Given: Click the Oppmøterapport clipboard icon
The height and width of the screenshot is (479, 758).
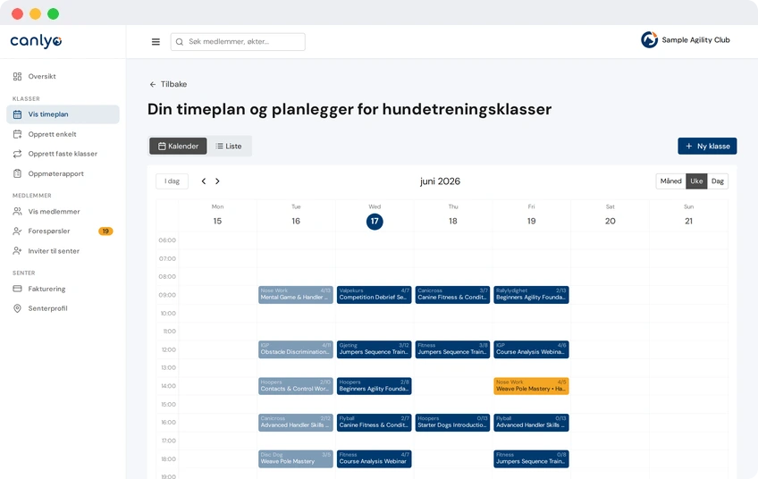Looking at the screenshot, I should tap(17, 173).
